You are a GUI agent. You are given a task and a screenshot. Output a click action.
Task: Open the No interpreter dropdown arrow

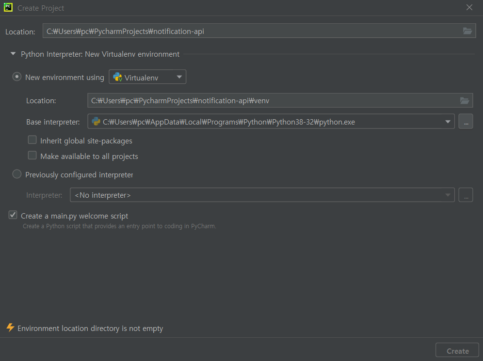tap(448, 195)
